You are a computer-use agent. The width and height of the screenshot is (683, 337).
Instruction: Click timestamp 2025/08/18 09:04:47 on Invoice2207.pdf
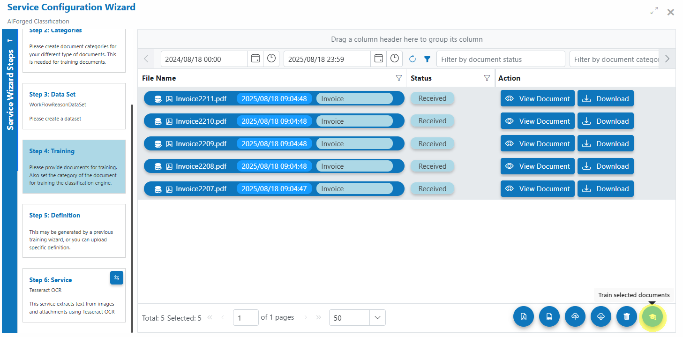pyautogui.click(x=274, y=188)
